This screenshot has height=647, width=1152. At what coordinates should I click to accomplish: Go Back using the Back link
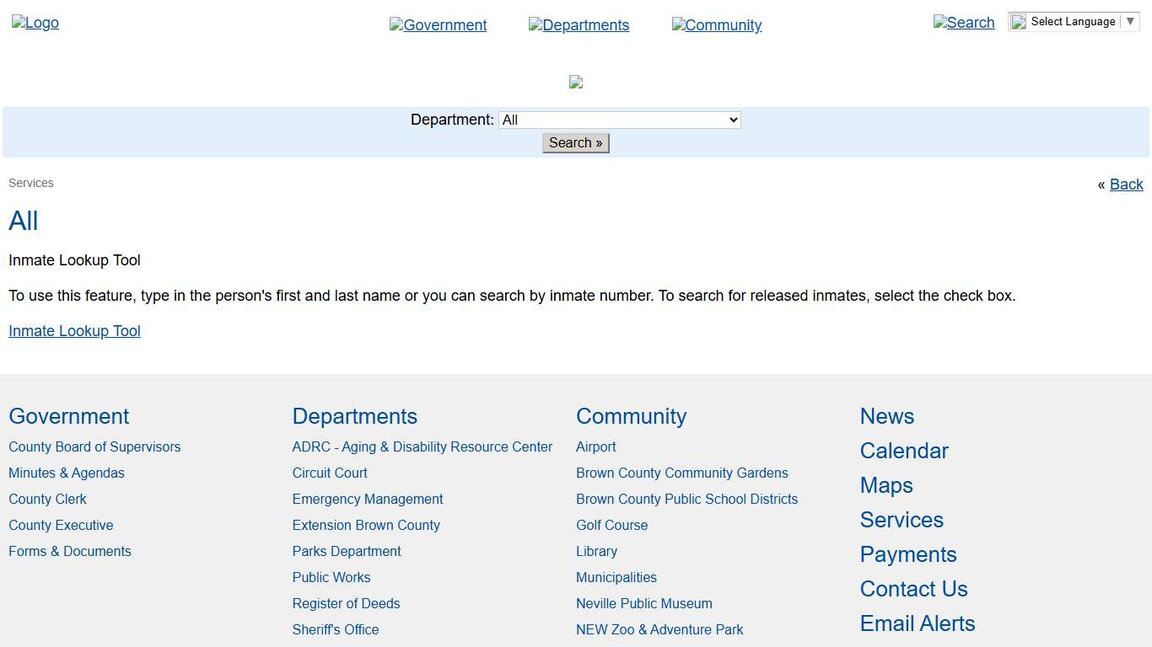[x=1127, y=184]
